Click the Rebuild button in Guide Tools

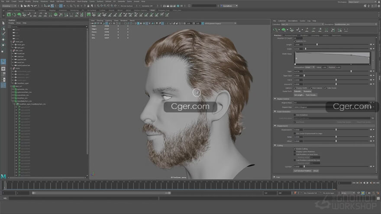coord(298,91)
